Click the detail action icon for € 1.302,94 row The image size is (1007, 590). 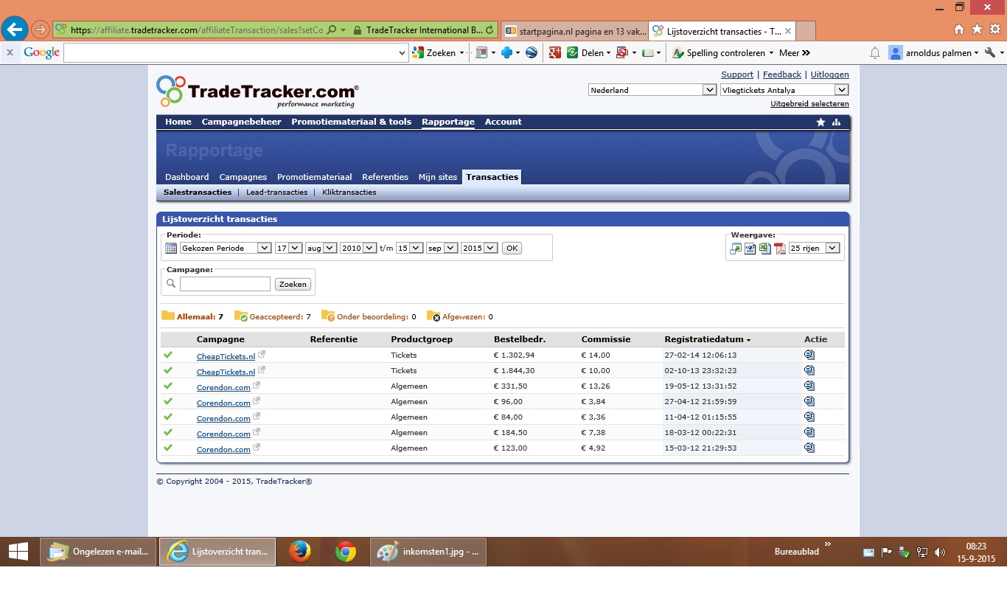click(809, 355)
